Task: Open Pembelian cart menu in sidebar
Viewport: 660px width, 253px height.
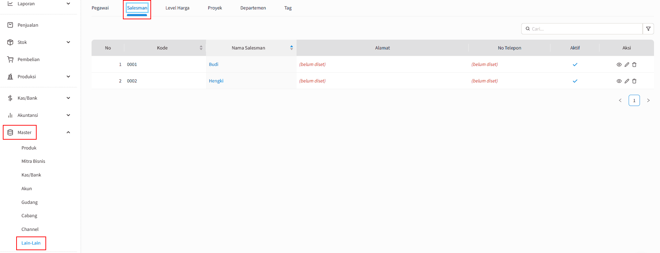Action: click(x=28, y=60)
